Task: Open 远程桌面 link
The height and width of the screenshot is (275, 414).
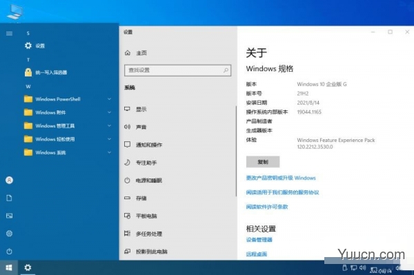Action: 257,254
